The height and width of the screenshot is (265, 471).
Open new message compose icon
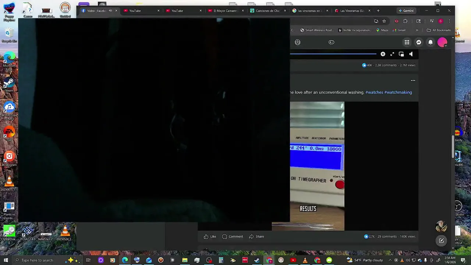point(441,241)
